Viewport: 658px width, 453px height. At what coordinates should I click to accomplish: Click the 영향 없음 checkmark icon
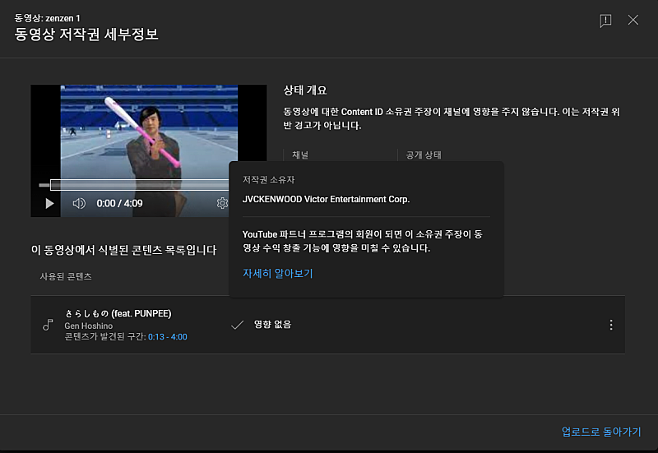[238, 325]
